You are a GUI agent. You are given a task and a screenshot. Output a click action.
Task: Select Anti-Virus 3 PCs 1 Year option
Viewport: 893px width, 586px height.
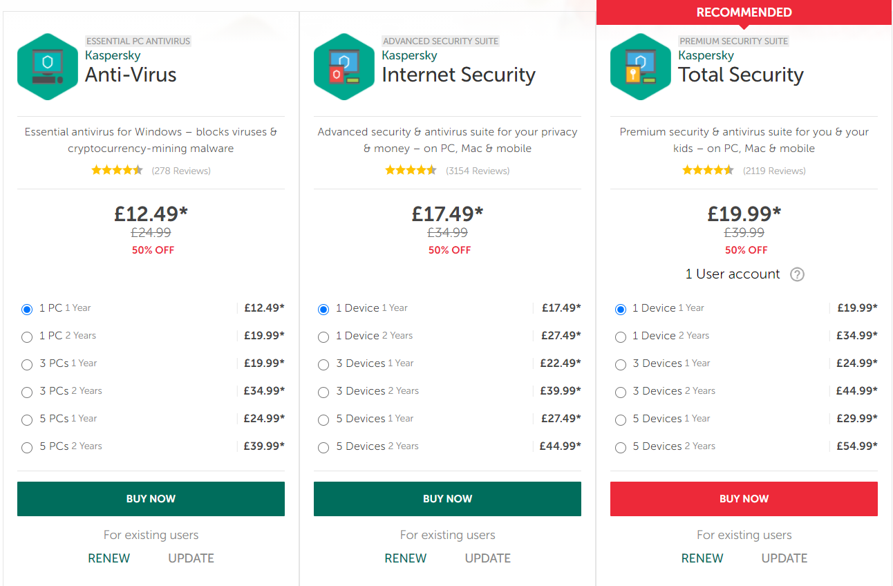point(27,364)
